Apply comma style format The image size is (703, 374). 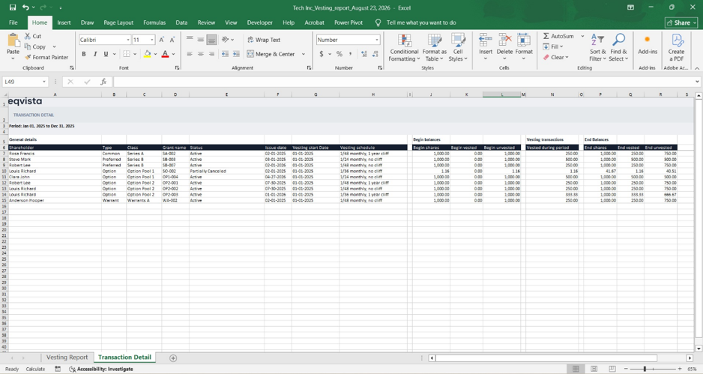[x=350, y=54]
